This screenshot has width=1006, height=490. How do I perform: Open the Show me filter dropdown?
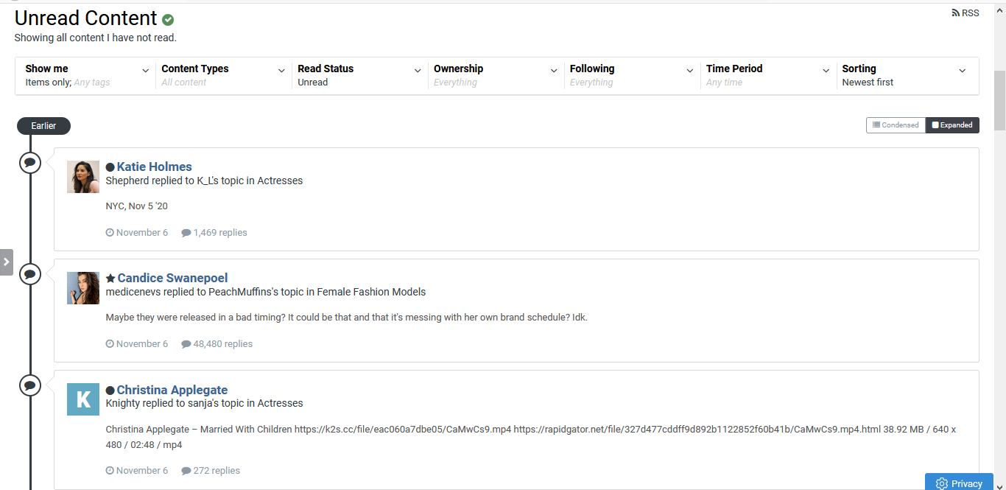(x=87, y=75)
